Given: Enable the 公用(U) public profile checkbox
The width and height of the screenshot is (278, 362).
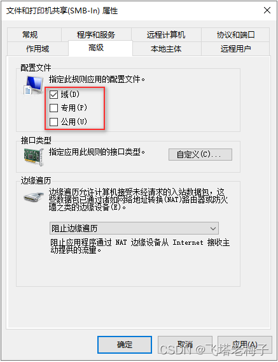Looking at the screenshot, I should [x=53, y=122].
